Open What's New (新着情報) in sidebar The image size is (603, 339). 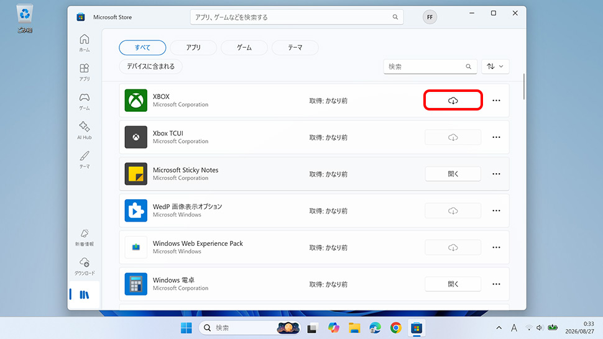click(x=84, y=237)
